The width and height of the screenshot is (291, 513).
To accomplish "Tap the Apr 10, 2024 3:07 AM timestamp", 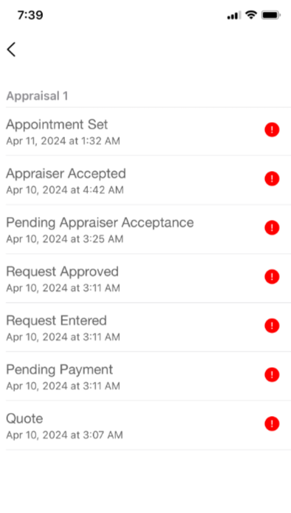I will pyautogui.click(x=64, y=435).
